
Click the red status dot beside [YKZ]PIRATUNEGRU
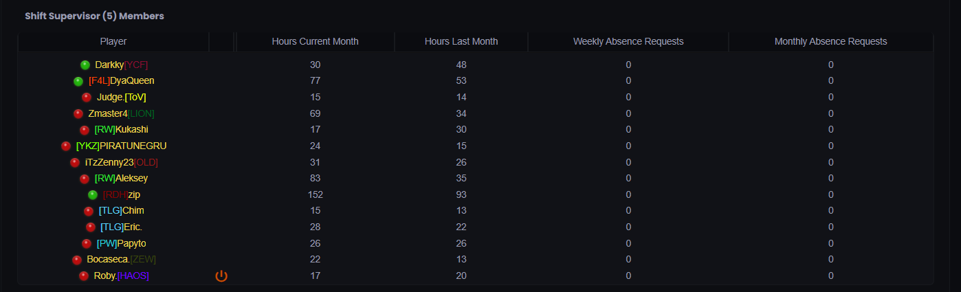tap(66, 146)
